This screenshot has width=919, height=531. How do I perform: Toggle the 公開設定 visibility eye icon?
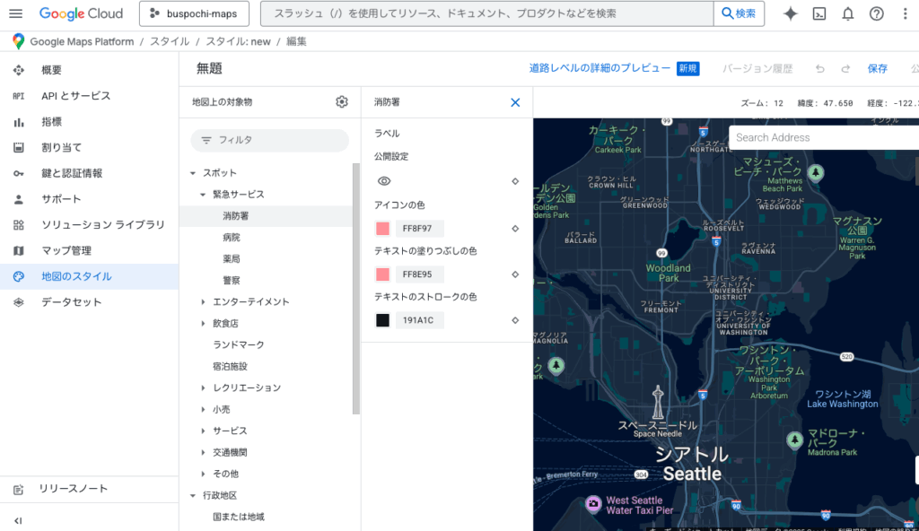(383, 181)
